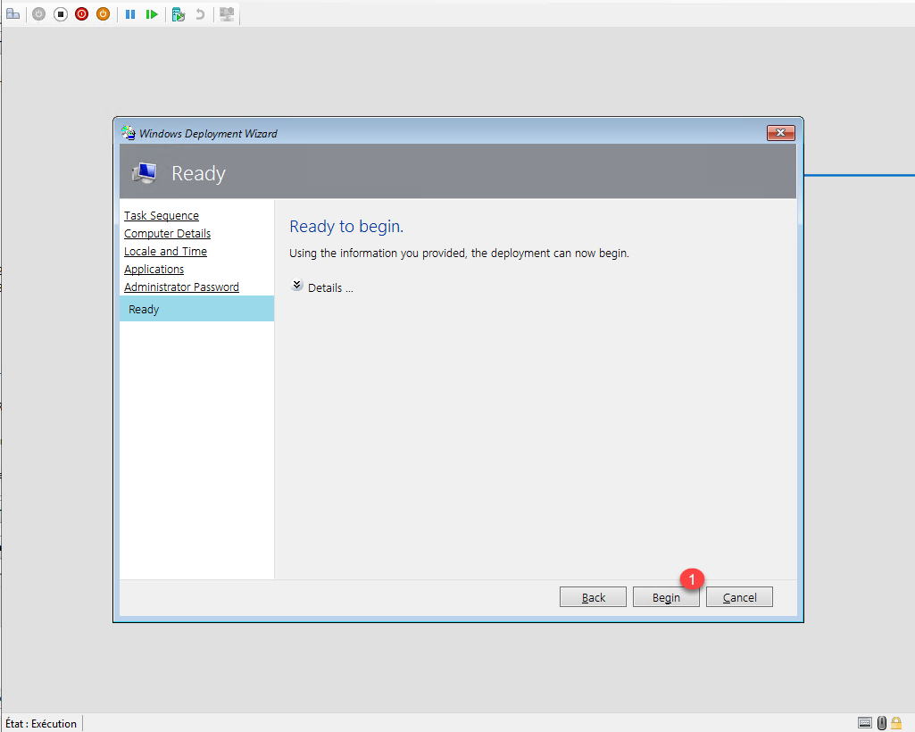Click the grey Start power icon

pyautogui.click(x=38, y=14)
